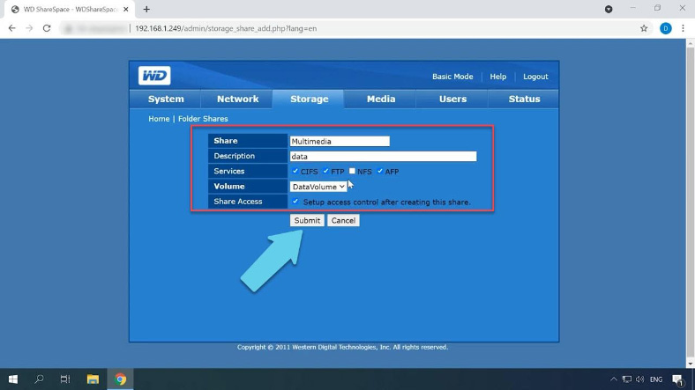Screen dimensions: 695x390
Task: Open network status tray icon
Action: click(627, 379)
